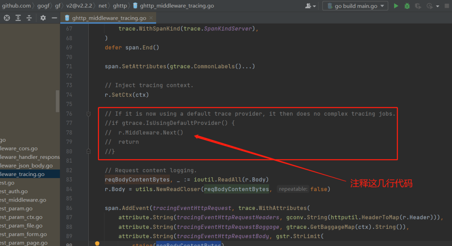452x246 pixels.
Task: Click the 'net' breadcrumb segment
Action: pyautogui.click(x=103, y=6)
